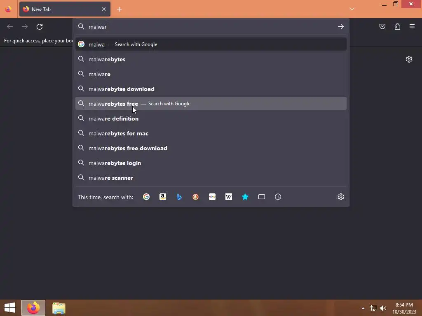
Task: Search history via the clock icon
Action: (x=278, y=197)
